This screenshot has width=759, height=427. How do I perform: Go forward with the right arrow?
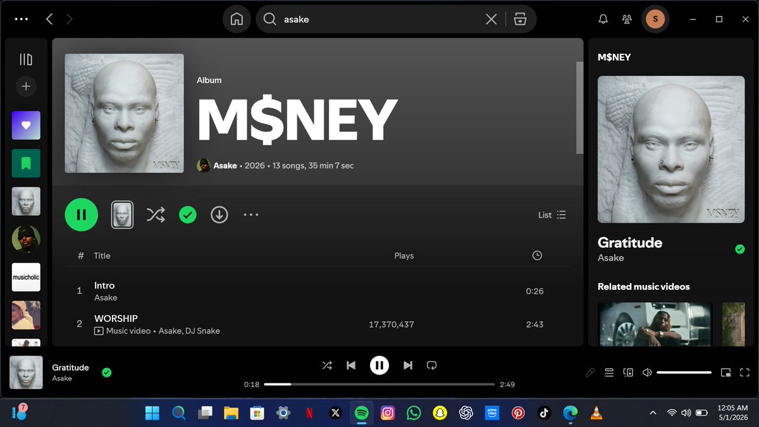coord(69,19)
